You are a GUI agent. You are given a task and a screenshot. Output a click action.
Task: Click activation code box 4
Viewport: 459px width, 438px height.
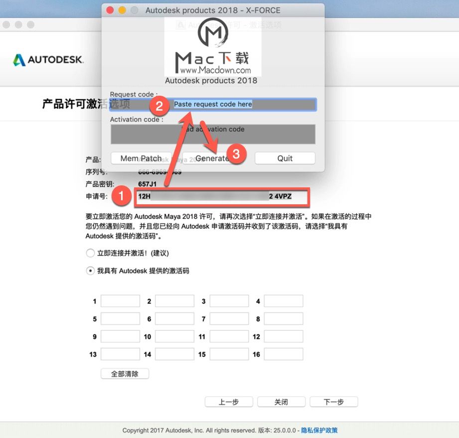284,301
